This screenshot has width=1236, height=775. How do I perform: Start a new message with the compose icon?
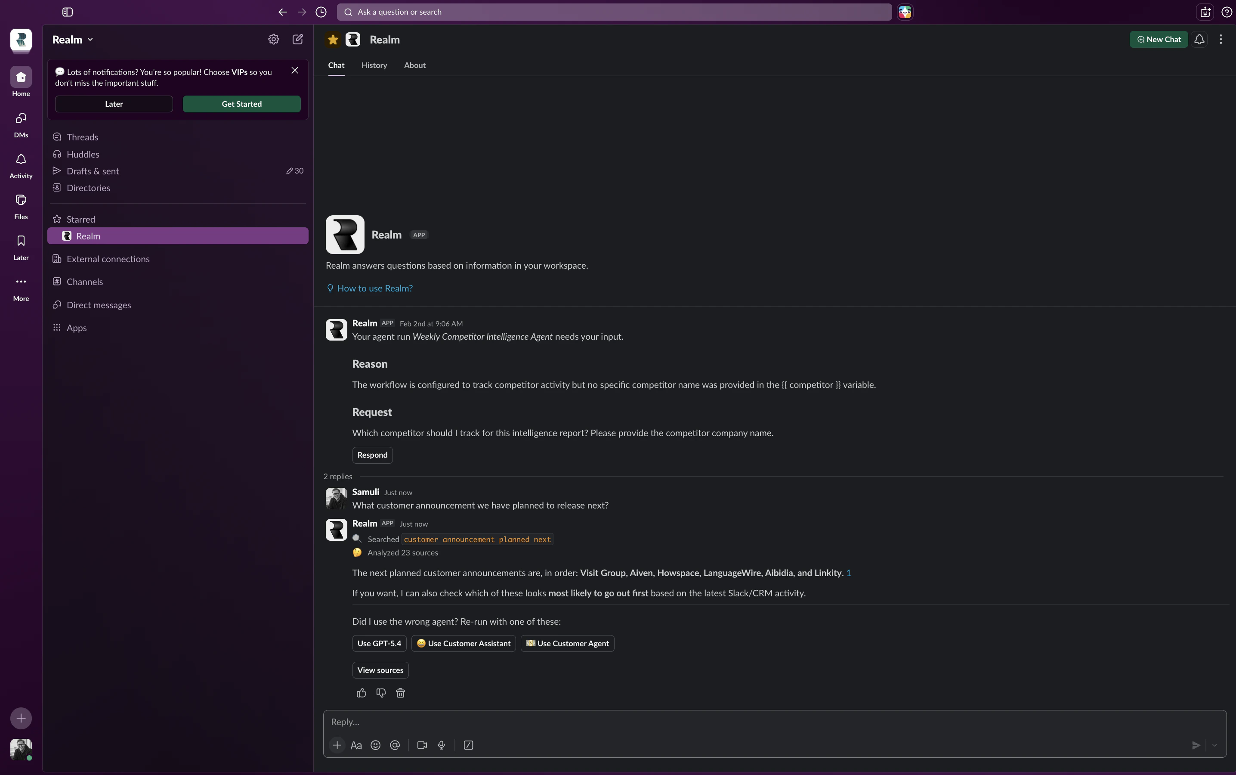tap(298, 39)
